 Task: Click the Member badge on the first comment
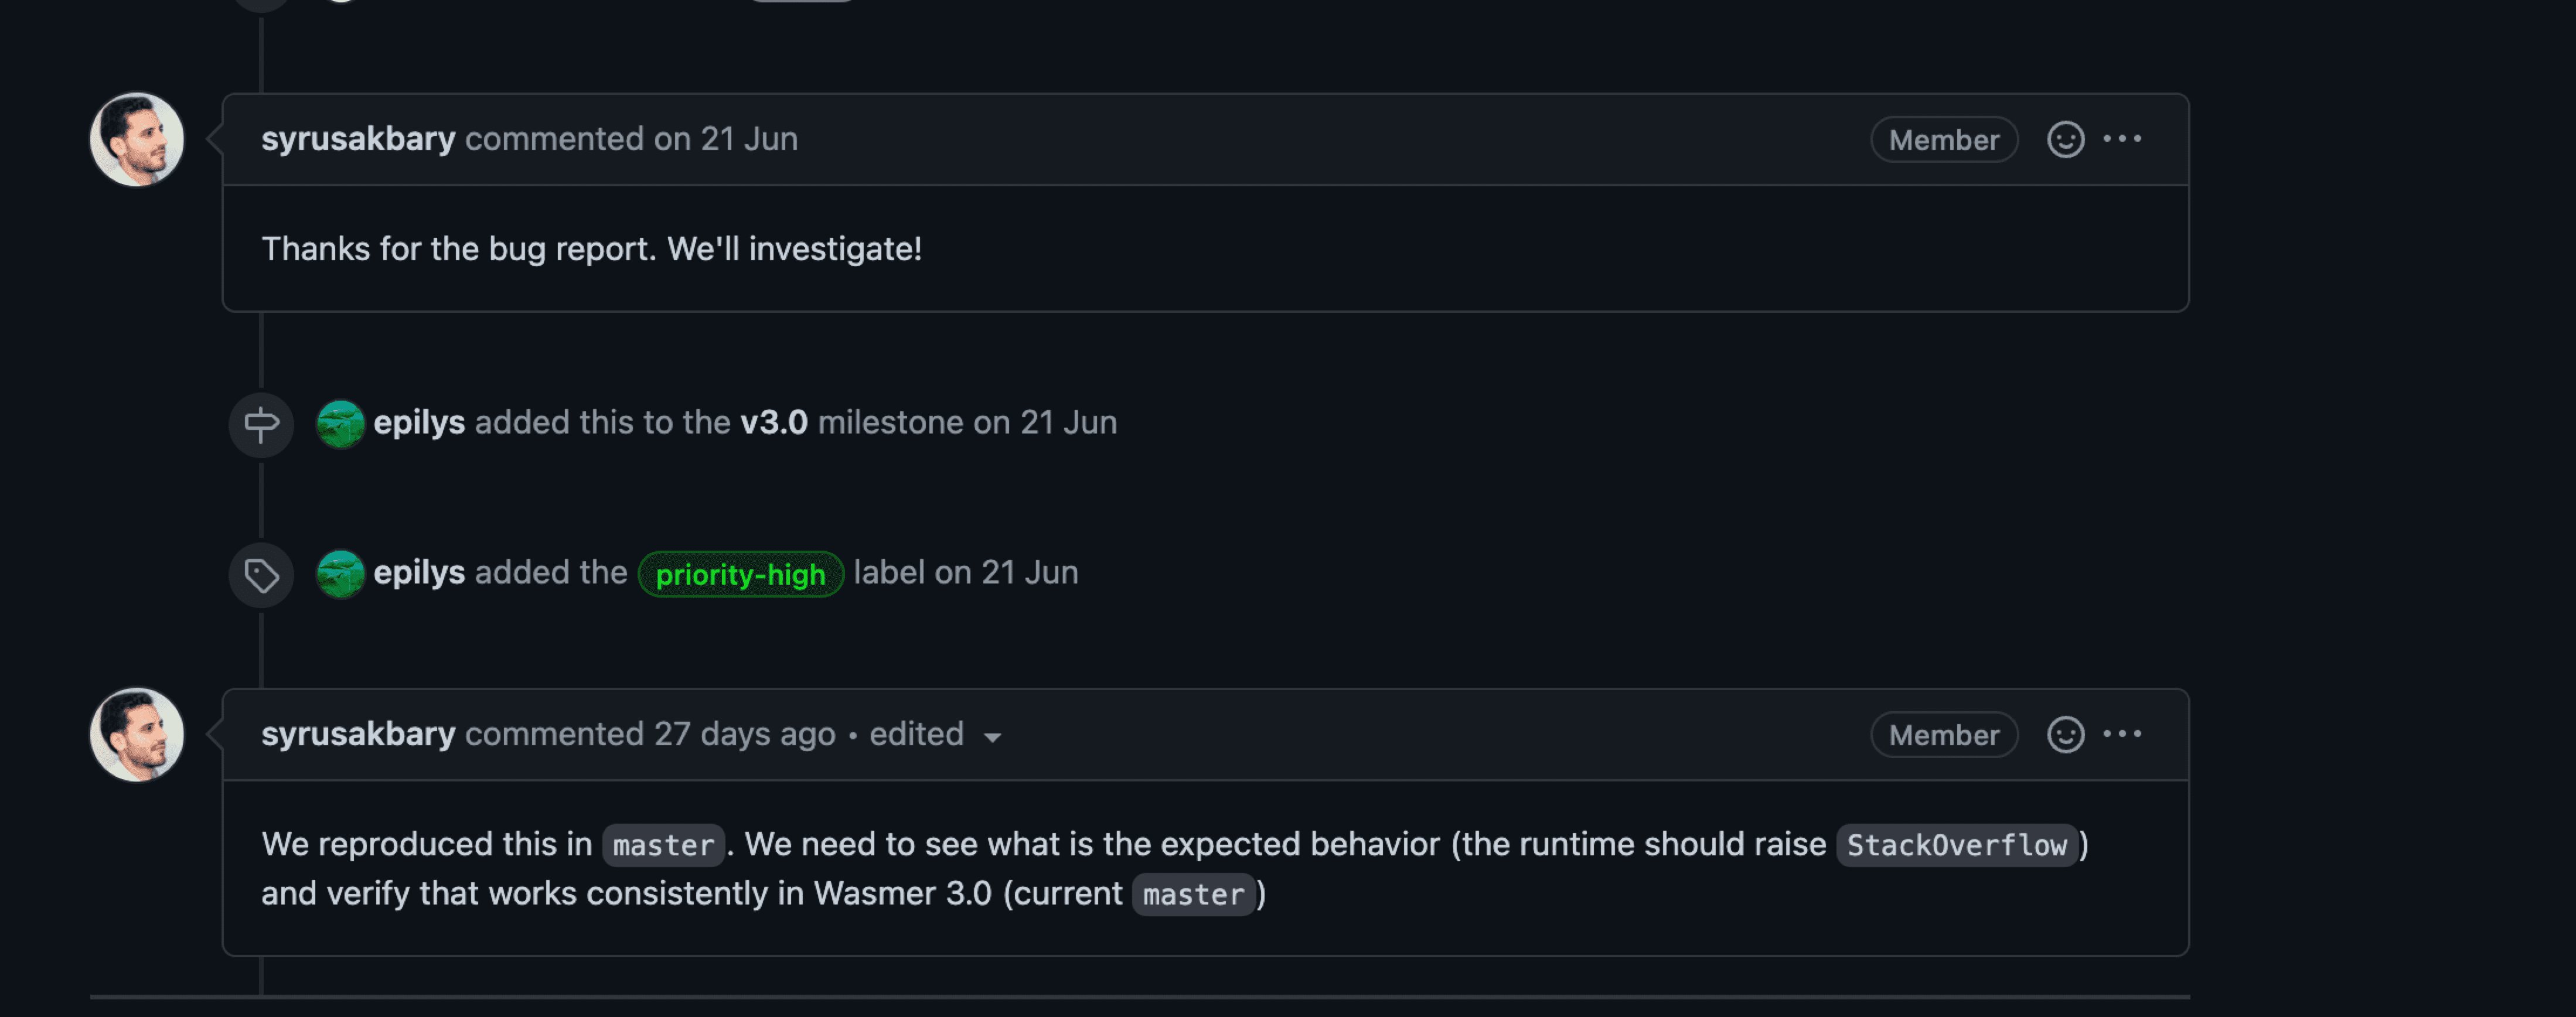coord(1943,140)
